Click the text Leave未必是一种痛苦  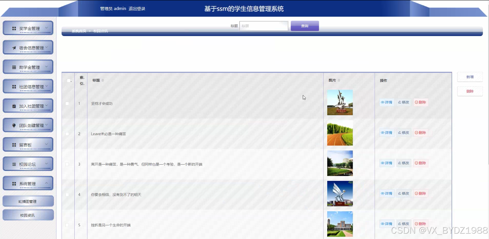click(x=109, y=134)
